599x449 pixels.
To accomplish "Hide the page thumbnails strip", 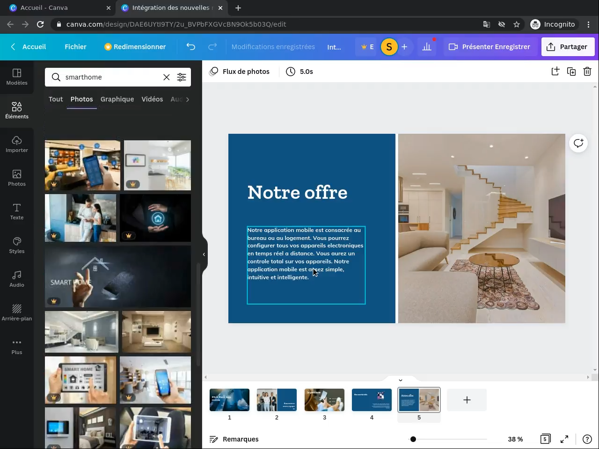I will click(x=400, y=380).
